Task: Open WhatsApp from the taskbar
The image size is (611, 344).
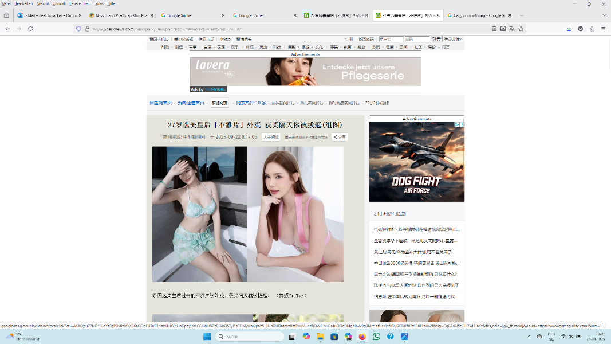Action: point(376,337)
